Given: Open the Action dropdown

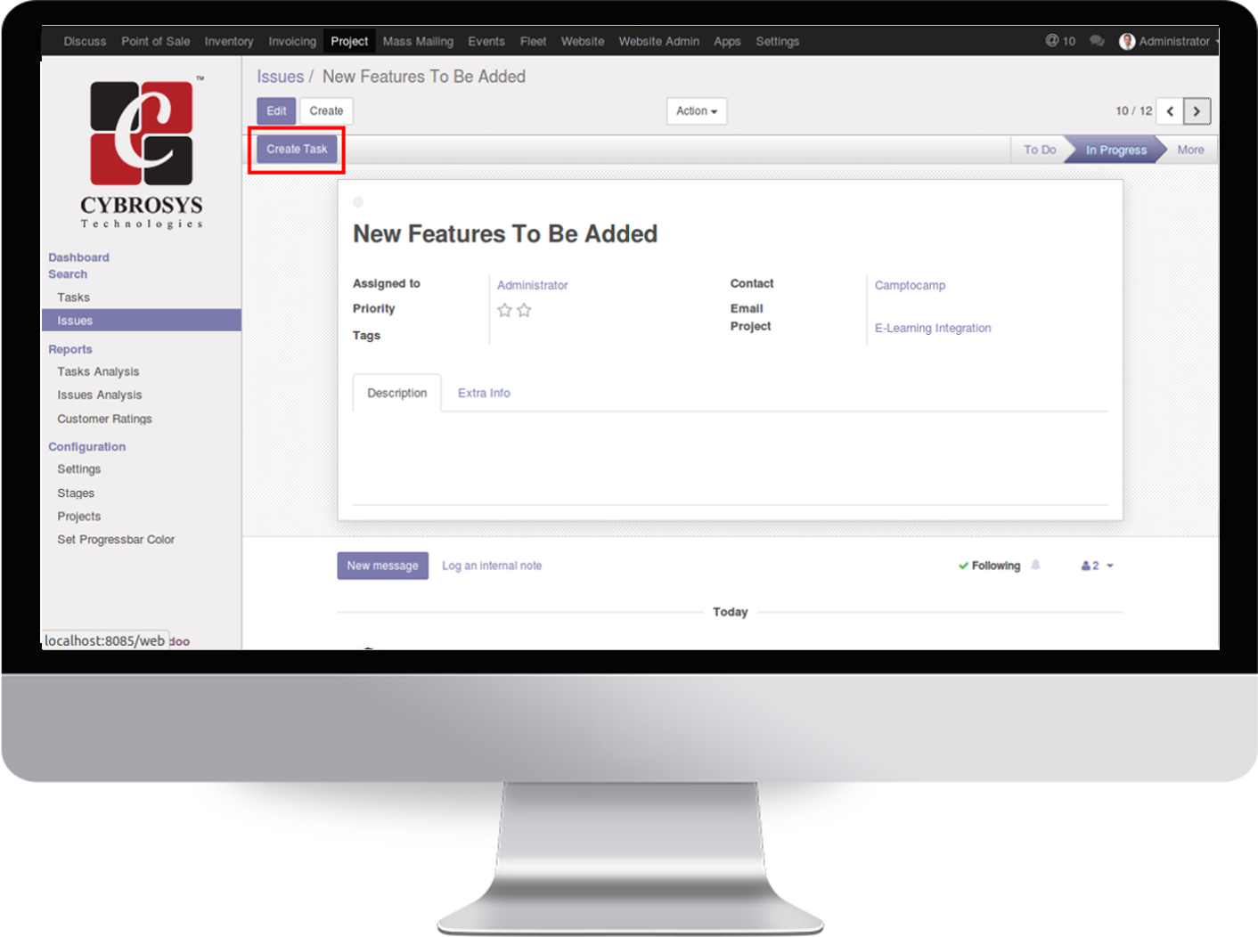Looking at the screenshot, I should 697,111.
